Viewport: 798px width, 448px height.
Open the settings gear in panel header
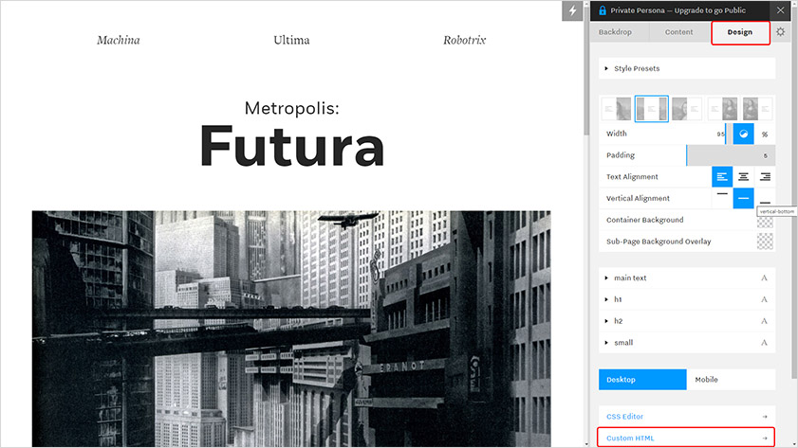tap(780, 32)
